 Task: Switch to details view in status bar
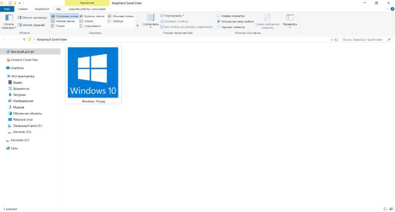point(386,209)
